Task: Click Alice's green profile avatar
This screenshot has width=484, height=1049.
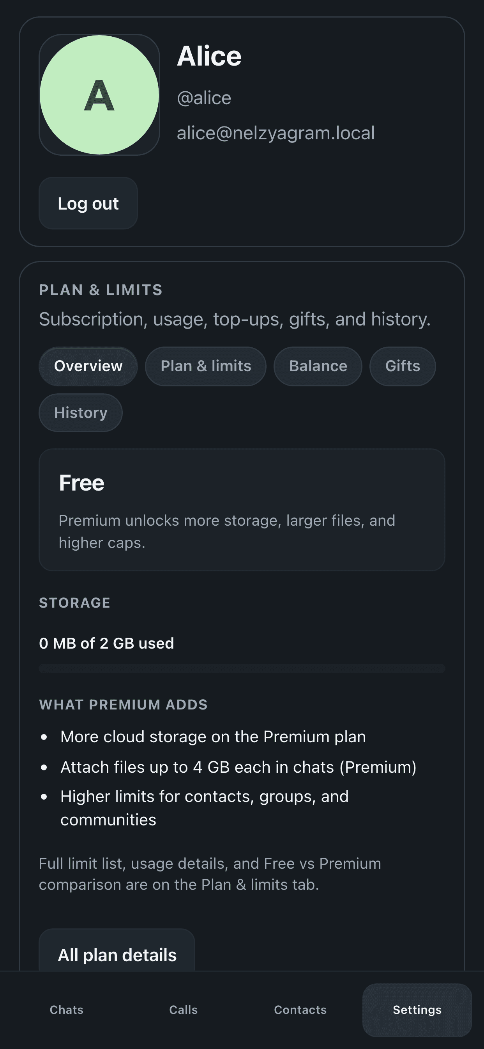Action: pos(99,95)
